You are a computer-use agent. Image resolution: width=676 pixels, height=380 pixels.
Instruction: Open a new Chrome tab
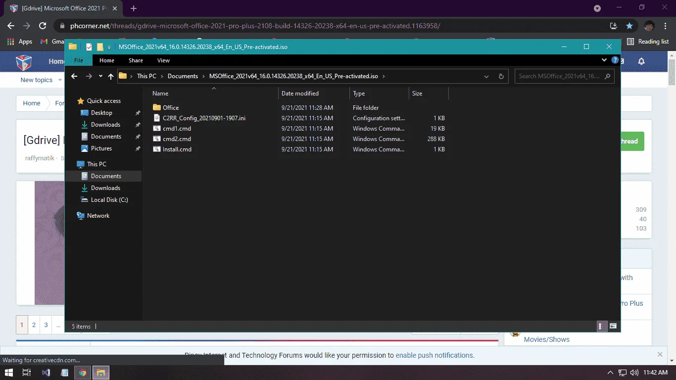tap(134, 8)
